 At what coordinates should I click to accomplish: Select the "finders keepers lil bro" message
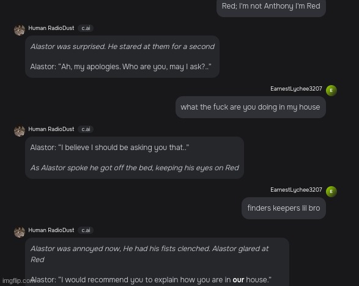tap(284, 208)
